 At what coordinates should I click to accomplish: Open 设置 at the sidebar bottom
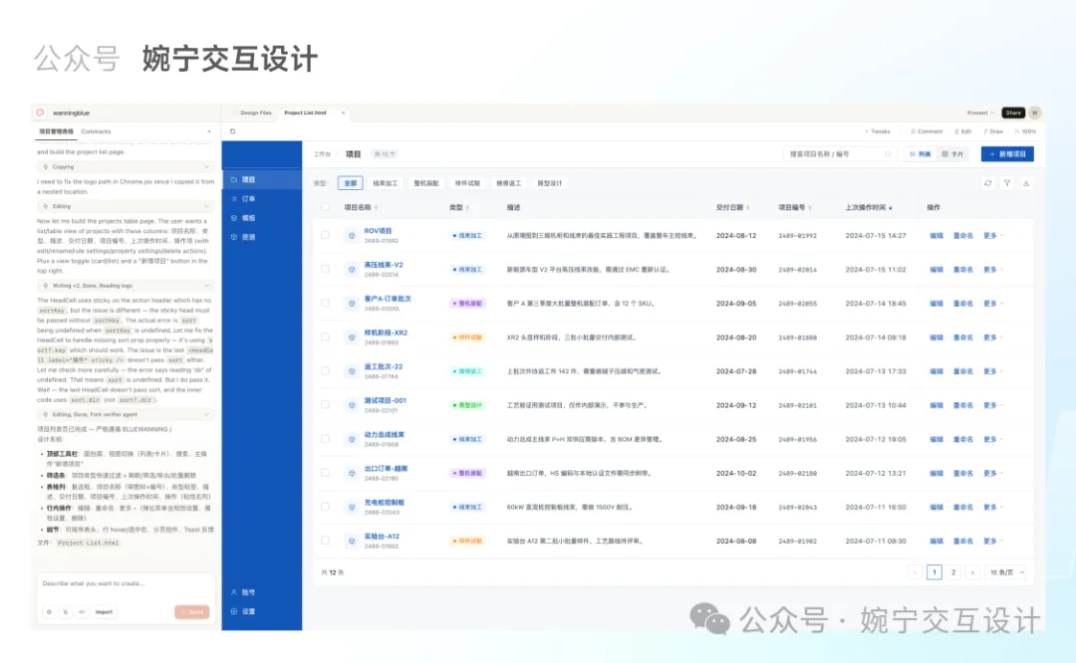[x=261, y=611]
